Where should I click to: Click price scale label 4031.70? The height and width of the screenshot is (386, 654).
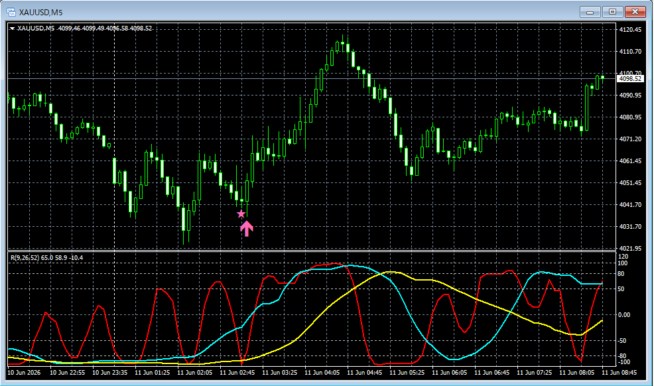coord(630,227)
